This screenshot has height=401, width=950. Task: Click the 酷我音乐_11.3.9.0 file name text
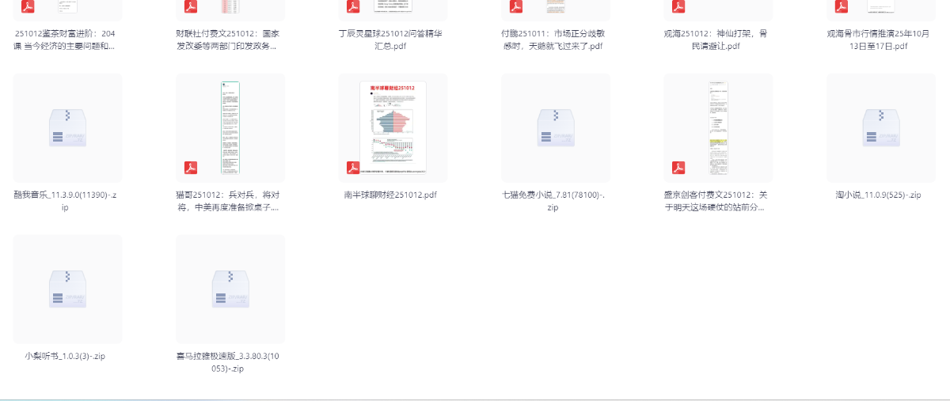point(67,201)
